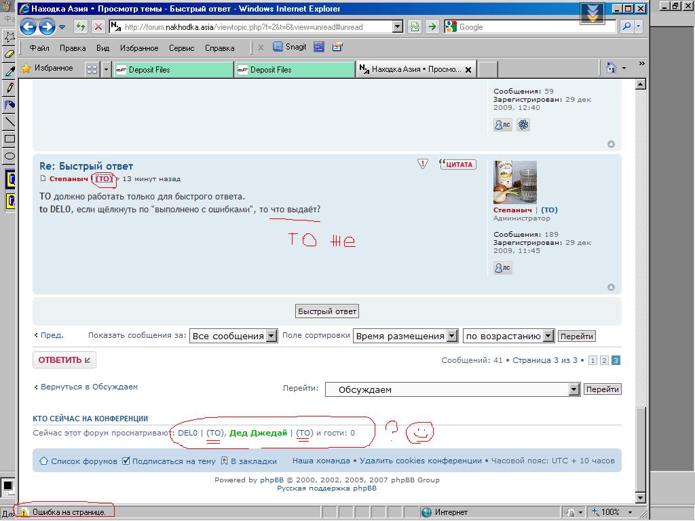Click the Быстрый ответ button
This screenshot has width=695, height=521.
(327, 311)
